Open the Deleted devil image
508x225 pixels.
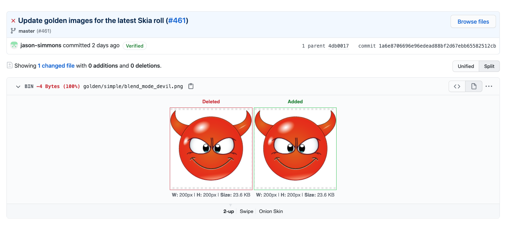click(x=211, y=149)
